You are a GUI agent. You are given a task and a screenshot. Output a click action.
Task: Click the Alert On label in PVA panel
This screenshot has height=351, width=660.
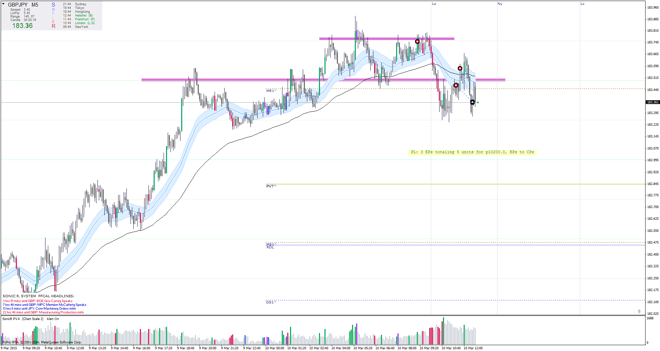pyautogui.click(x=53, y=319)
